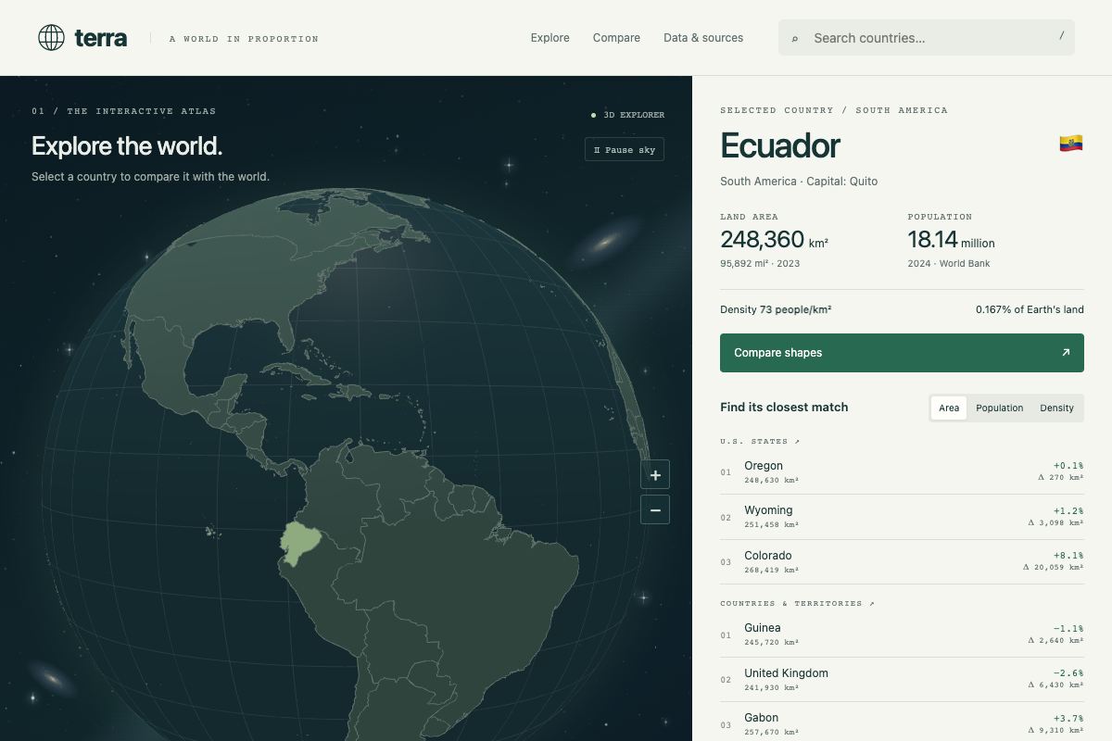Open the Explore nav item
This screenshot has width=1112, height=741.
550,38
